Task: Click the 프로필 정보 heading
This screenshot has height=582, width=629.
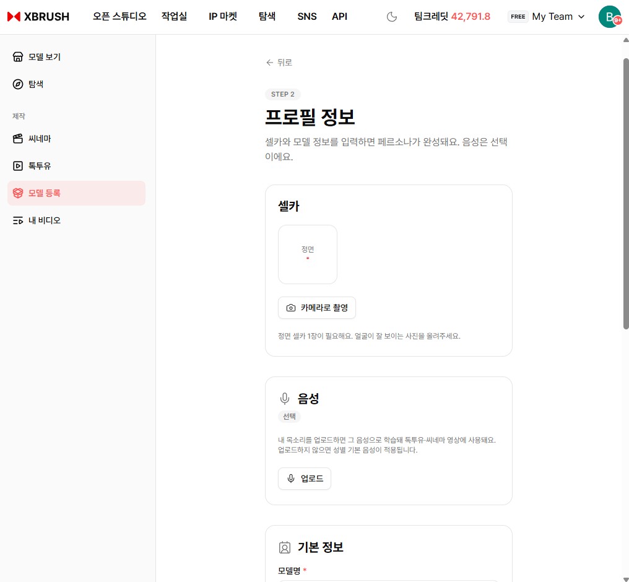Action: 310,117
